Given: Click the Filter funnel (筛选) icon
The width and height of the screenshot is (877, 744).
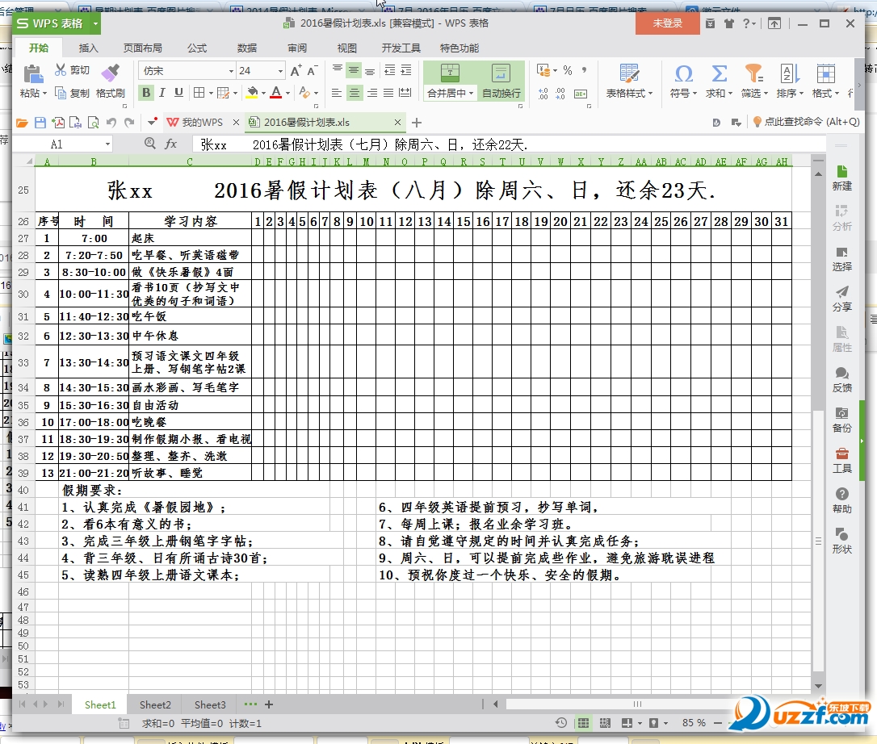Looking at the screenshot, I should coord(754,73).
